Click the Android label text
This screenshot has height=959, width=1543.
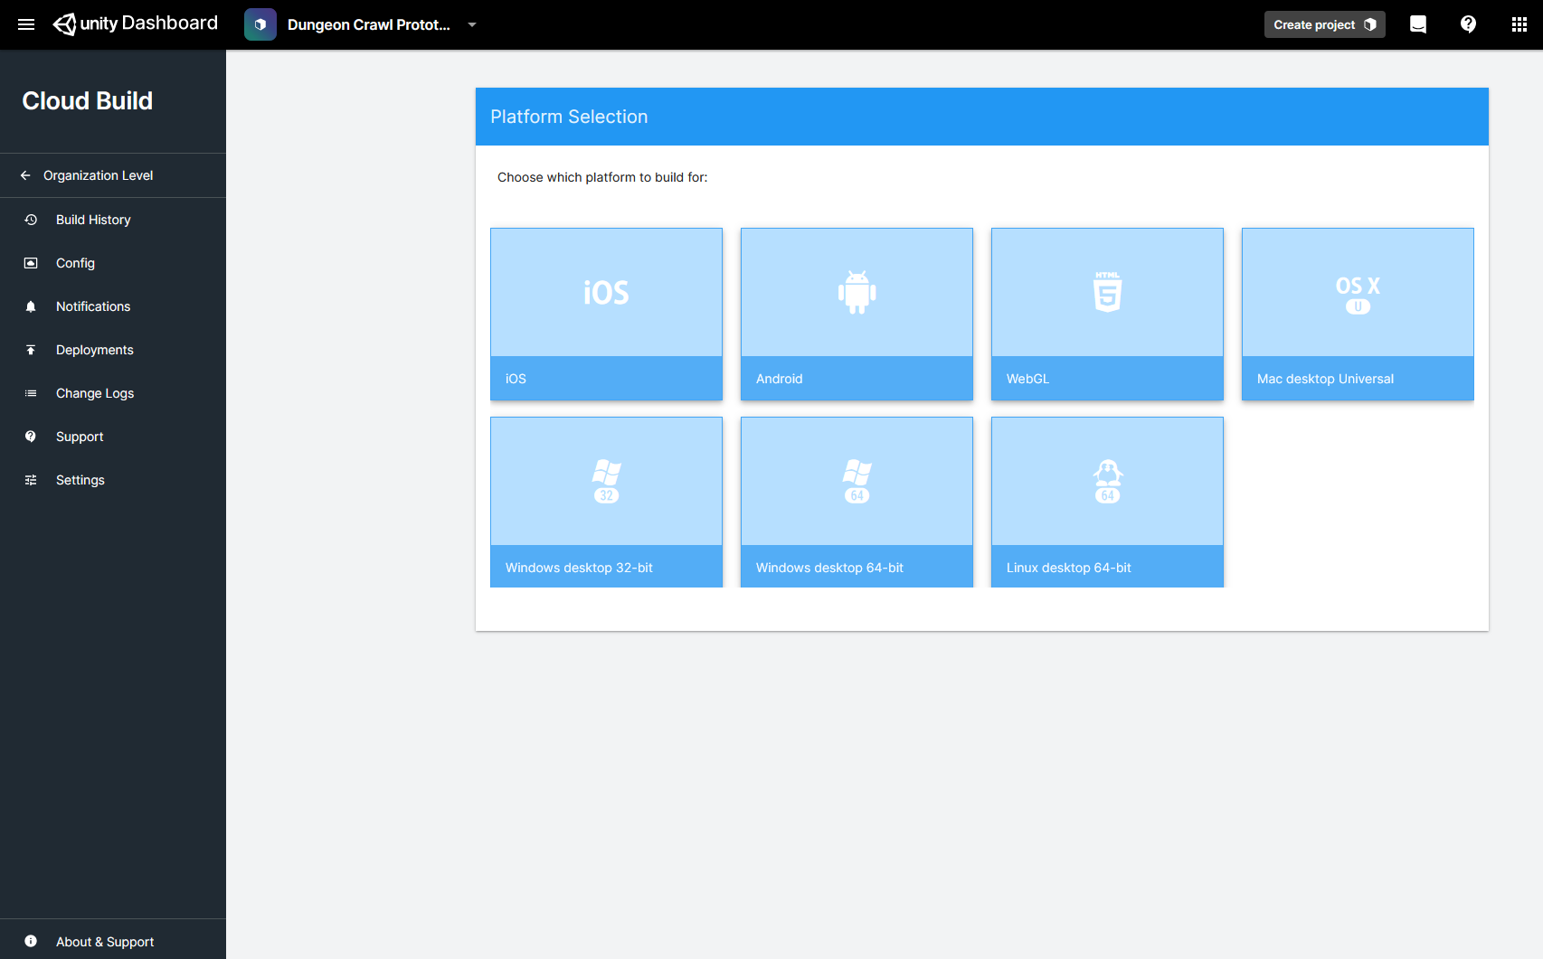(x=780, y=379)
